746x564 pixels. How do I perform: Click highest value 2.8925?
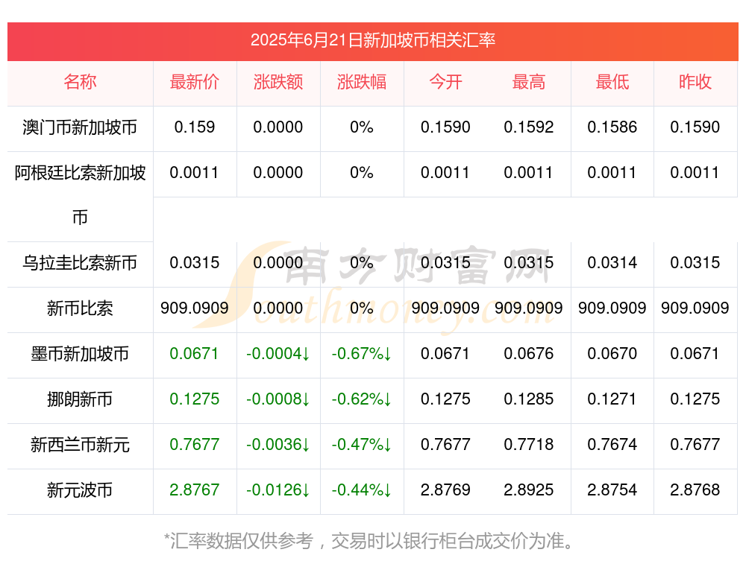(x=529, y=489)
